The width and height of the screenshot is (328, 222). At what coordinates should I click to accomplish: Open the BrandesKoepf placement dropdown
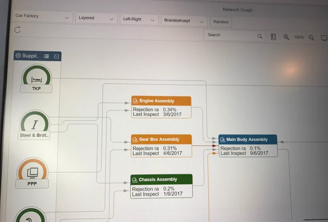click(184, 21)
